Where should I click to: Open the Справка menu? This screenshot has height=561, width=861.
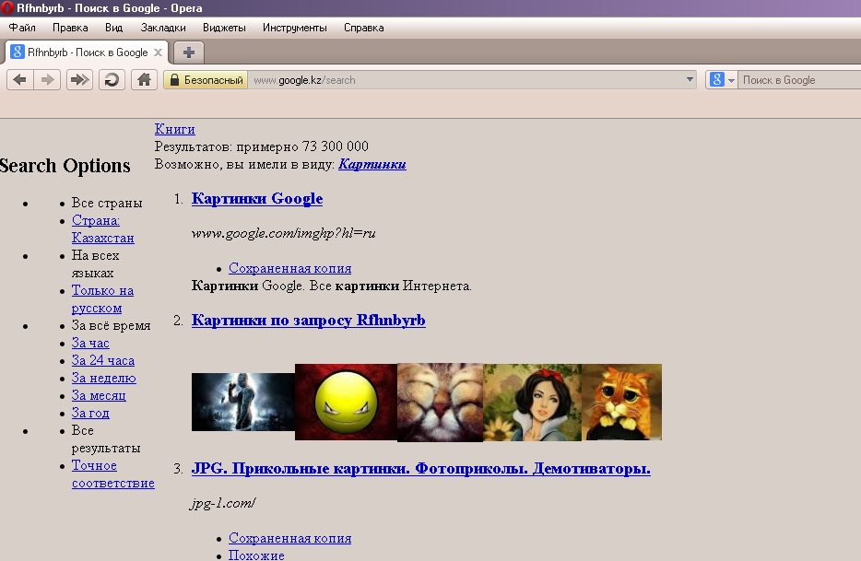tap(363, 28)
